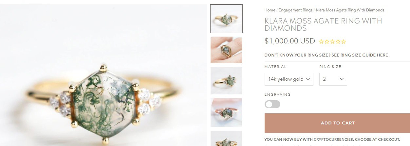Screen dimensions: 410x146
Task: Click the second rating star
Action: [x=327, y=42]
